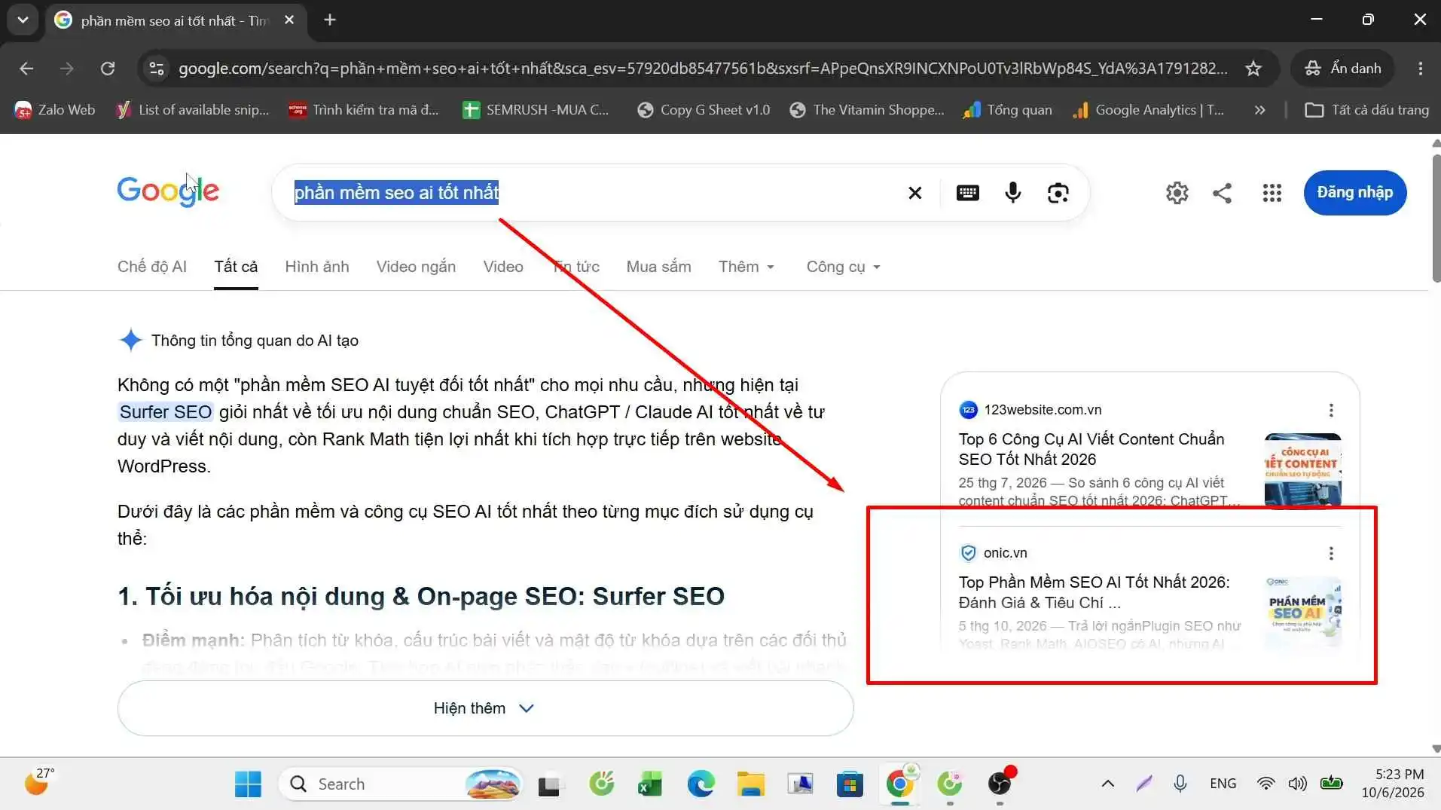Viewport: 1441px width, 810px height.
Task: Open more options for onic.vn result
Action: click(1331, 553)
